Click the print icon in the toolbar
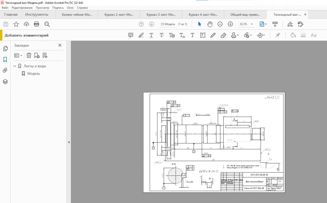327x203 pixels. [x=37, y=24]
